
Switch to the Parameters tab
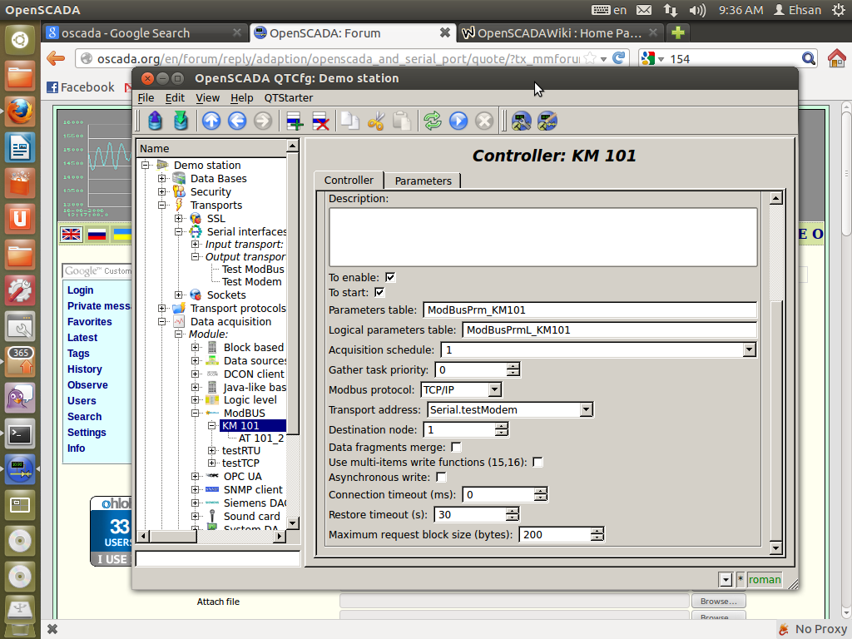(x=423, y=181)
